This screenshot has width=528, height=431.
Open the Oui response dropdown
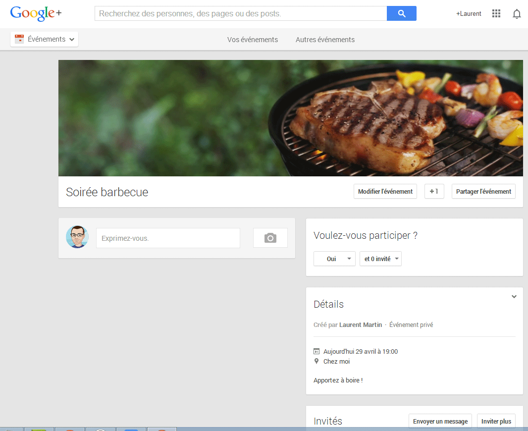tap(334, 259)
